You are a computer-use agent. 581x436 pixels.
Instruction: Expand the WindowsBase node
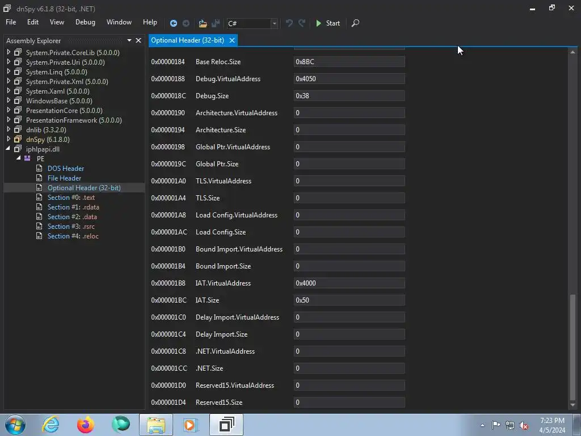point(9,100)
